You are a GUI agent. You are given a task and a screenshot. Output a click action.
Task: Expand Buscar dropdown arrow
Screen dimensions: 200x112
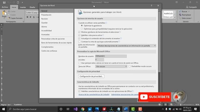point(189,12)
